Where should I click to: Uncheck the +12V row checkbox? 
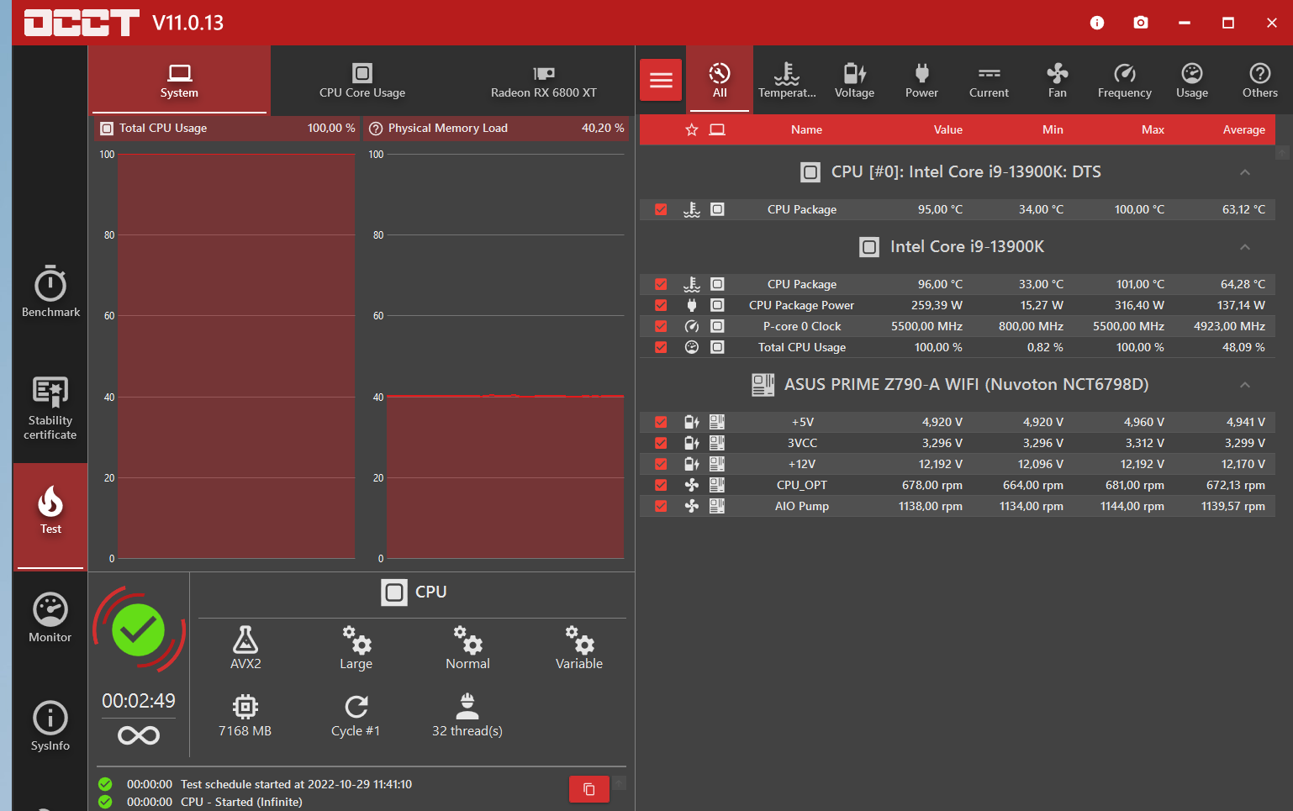[x=661, y=464]
